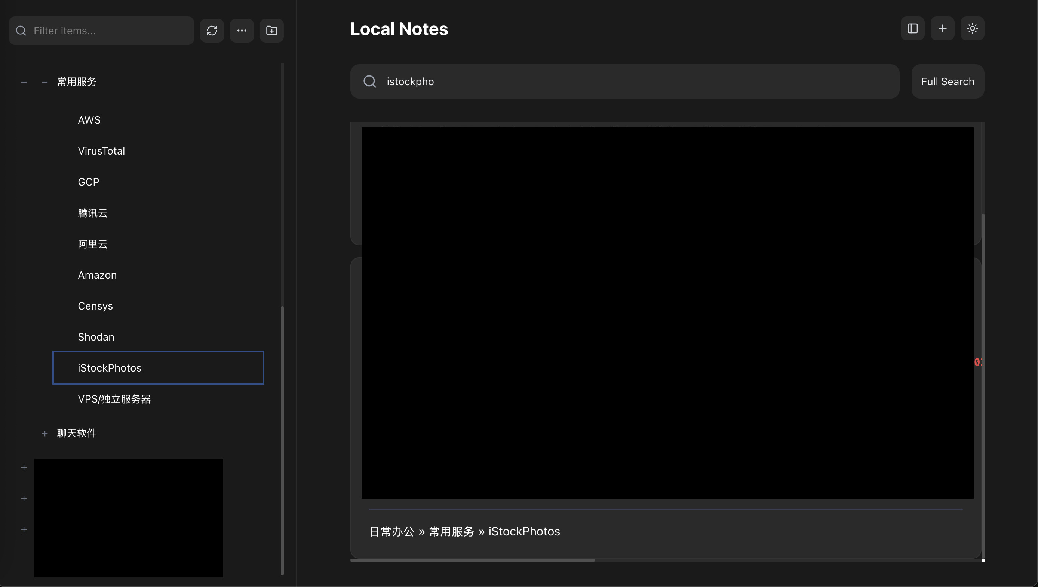
Task: Open the three-dots more options menu
Action: pyautogui.click(x=242, y=31)
